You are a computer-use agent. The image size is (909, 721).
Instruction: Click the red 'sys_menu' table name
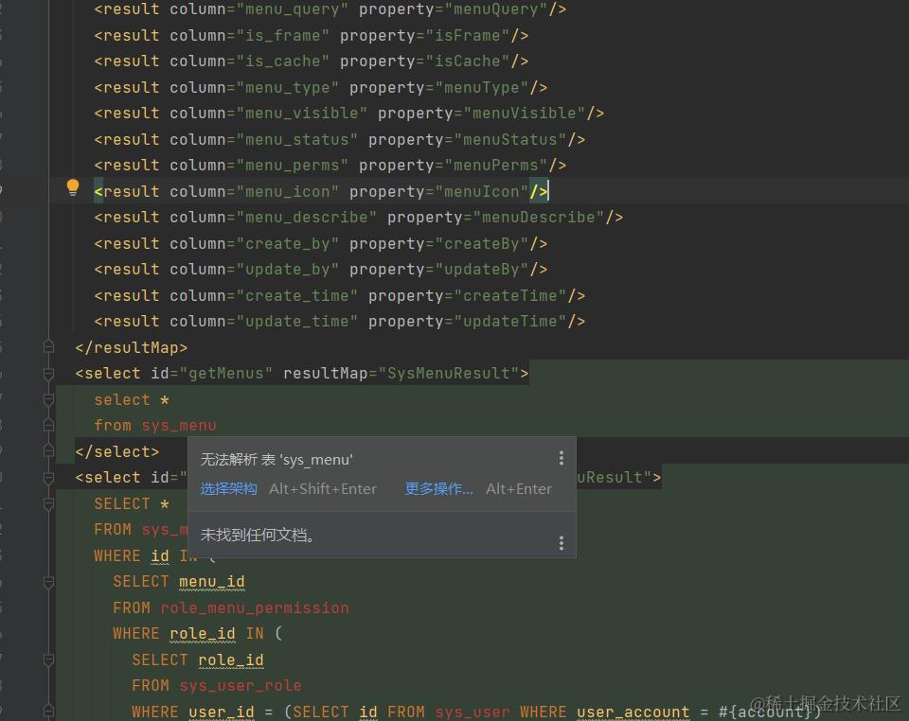coord(179,426)
